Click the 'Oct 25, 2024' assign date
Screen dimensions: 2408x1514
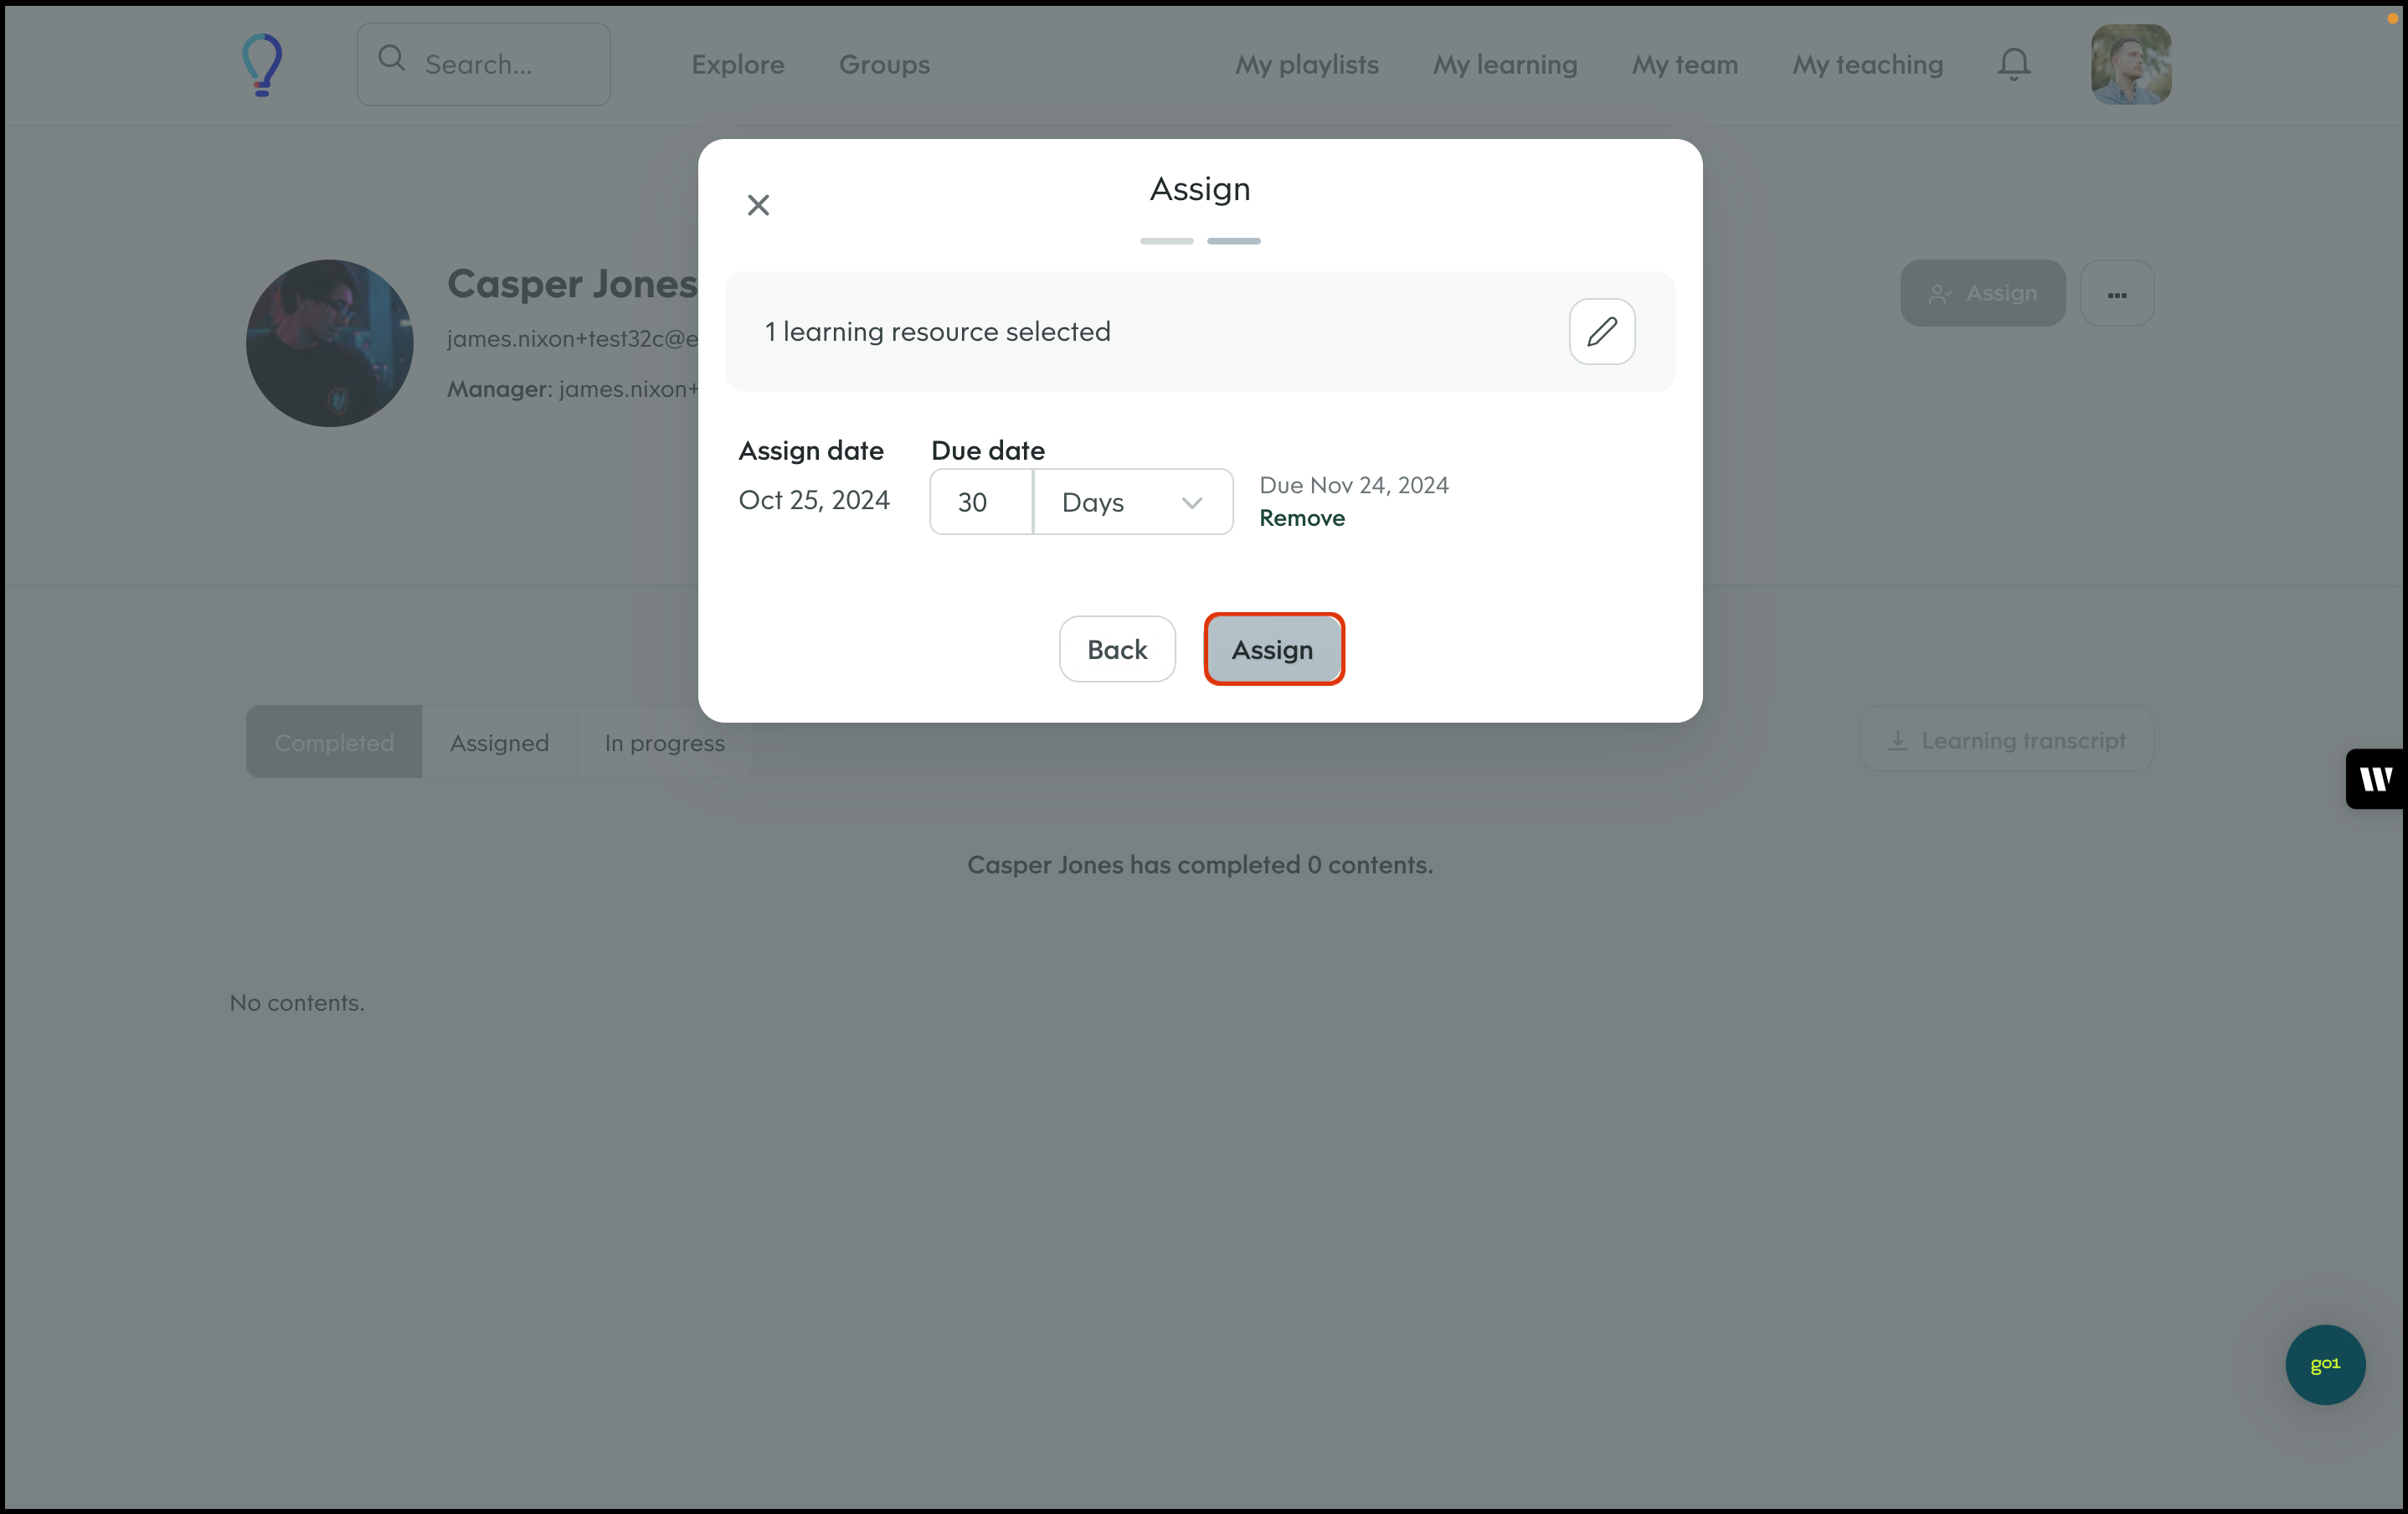tap(814, 500)
